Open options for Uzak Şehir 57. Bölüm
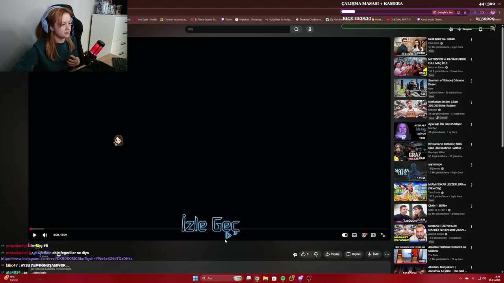Screen dimensions: 504x283 pos(471,40)
